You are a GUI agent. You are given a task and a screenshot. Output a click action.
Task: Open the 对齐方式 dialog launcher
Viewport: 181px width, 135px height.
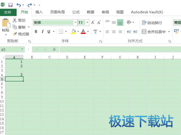tap(170, 41)
